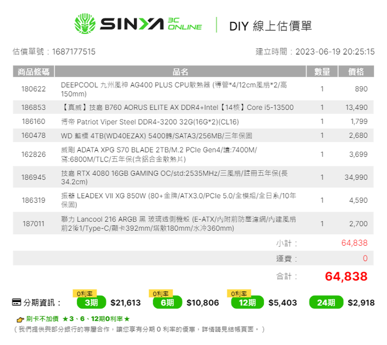Click barcode 186945
The height and width of the screenshot is (345, 387).
pos(33,178)
